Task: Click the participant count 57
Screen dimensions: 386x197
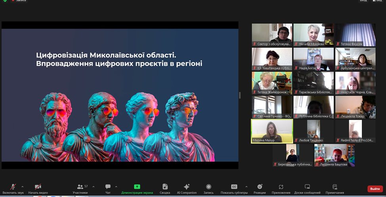Action: tap(86, 186)
